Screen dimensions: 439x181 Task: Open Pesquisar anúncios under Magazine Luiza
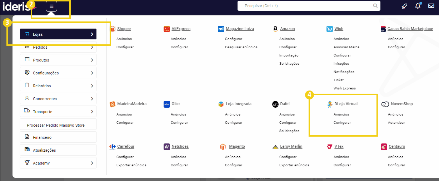pyautogui.click(x=241, y=47)
